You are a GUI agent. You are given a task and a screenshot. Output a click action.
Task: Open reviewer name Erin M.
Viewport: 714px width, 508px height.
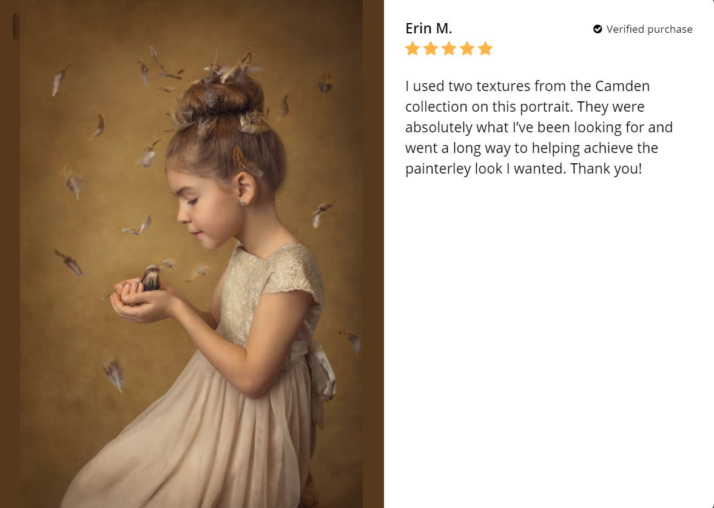(x=428, y=29)
